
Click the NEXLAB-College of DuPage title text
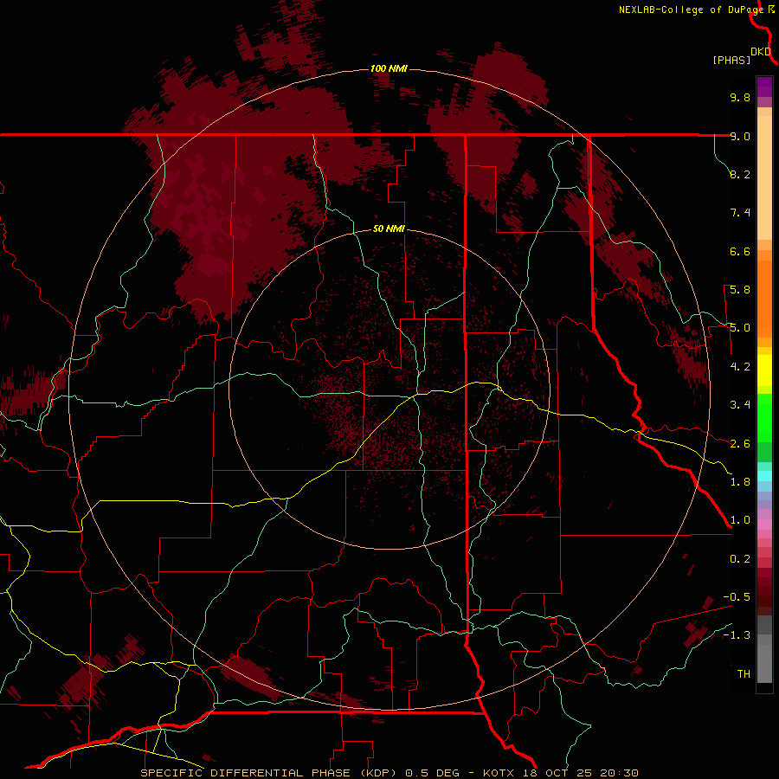pos(692,10)
